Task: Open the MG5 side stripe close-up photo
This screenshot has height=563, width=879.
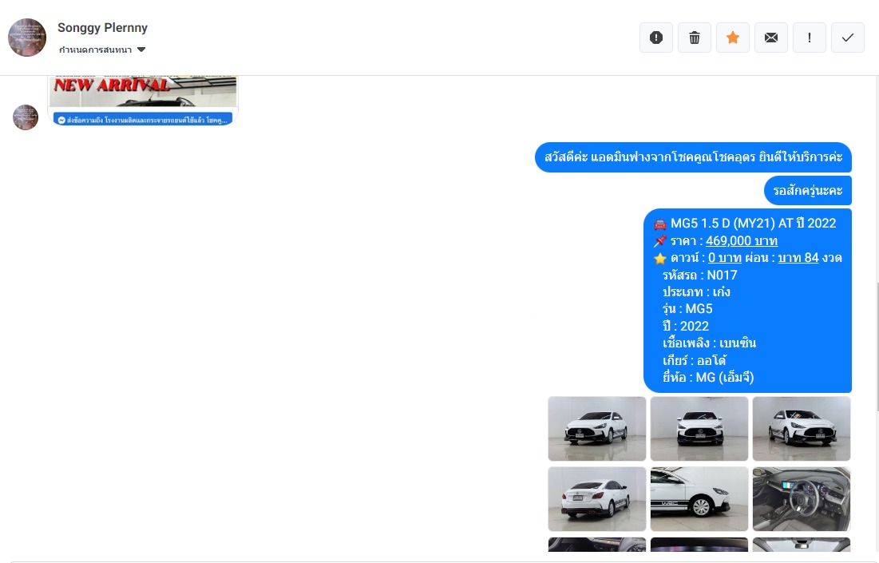Action: pos(699,498)
